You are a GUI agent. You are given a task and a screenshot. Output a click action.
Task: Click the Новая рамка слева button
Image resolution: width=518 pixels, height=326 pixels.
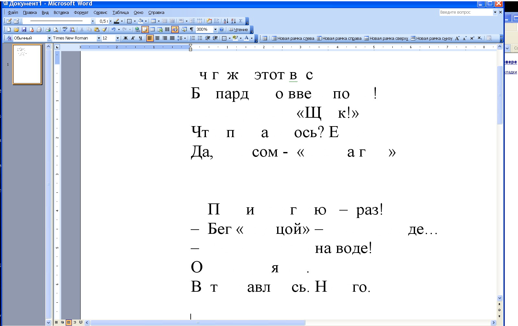pos(293,38)
